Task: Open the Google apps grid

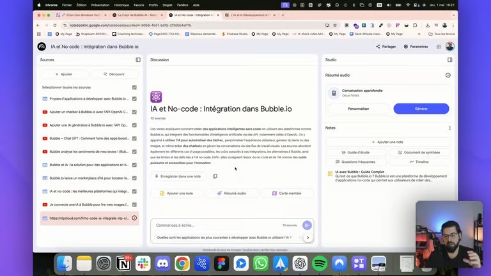Action: pos(439,47)
